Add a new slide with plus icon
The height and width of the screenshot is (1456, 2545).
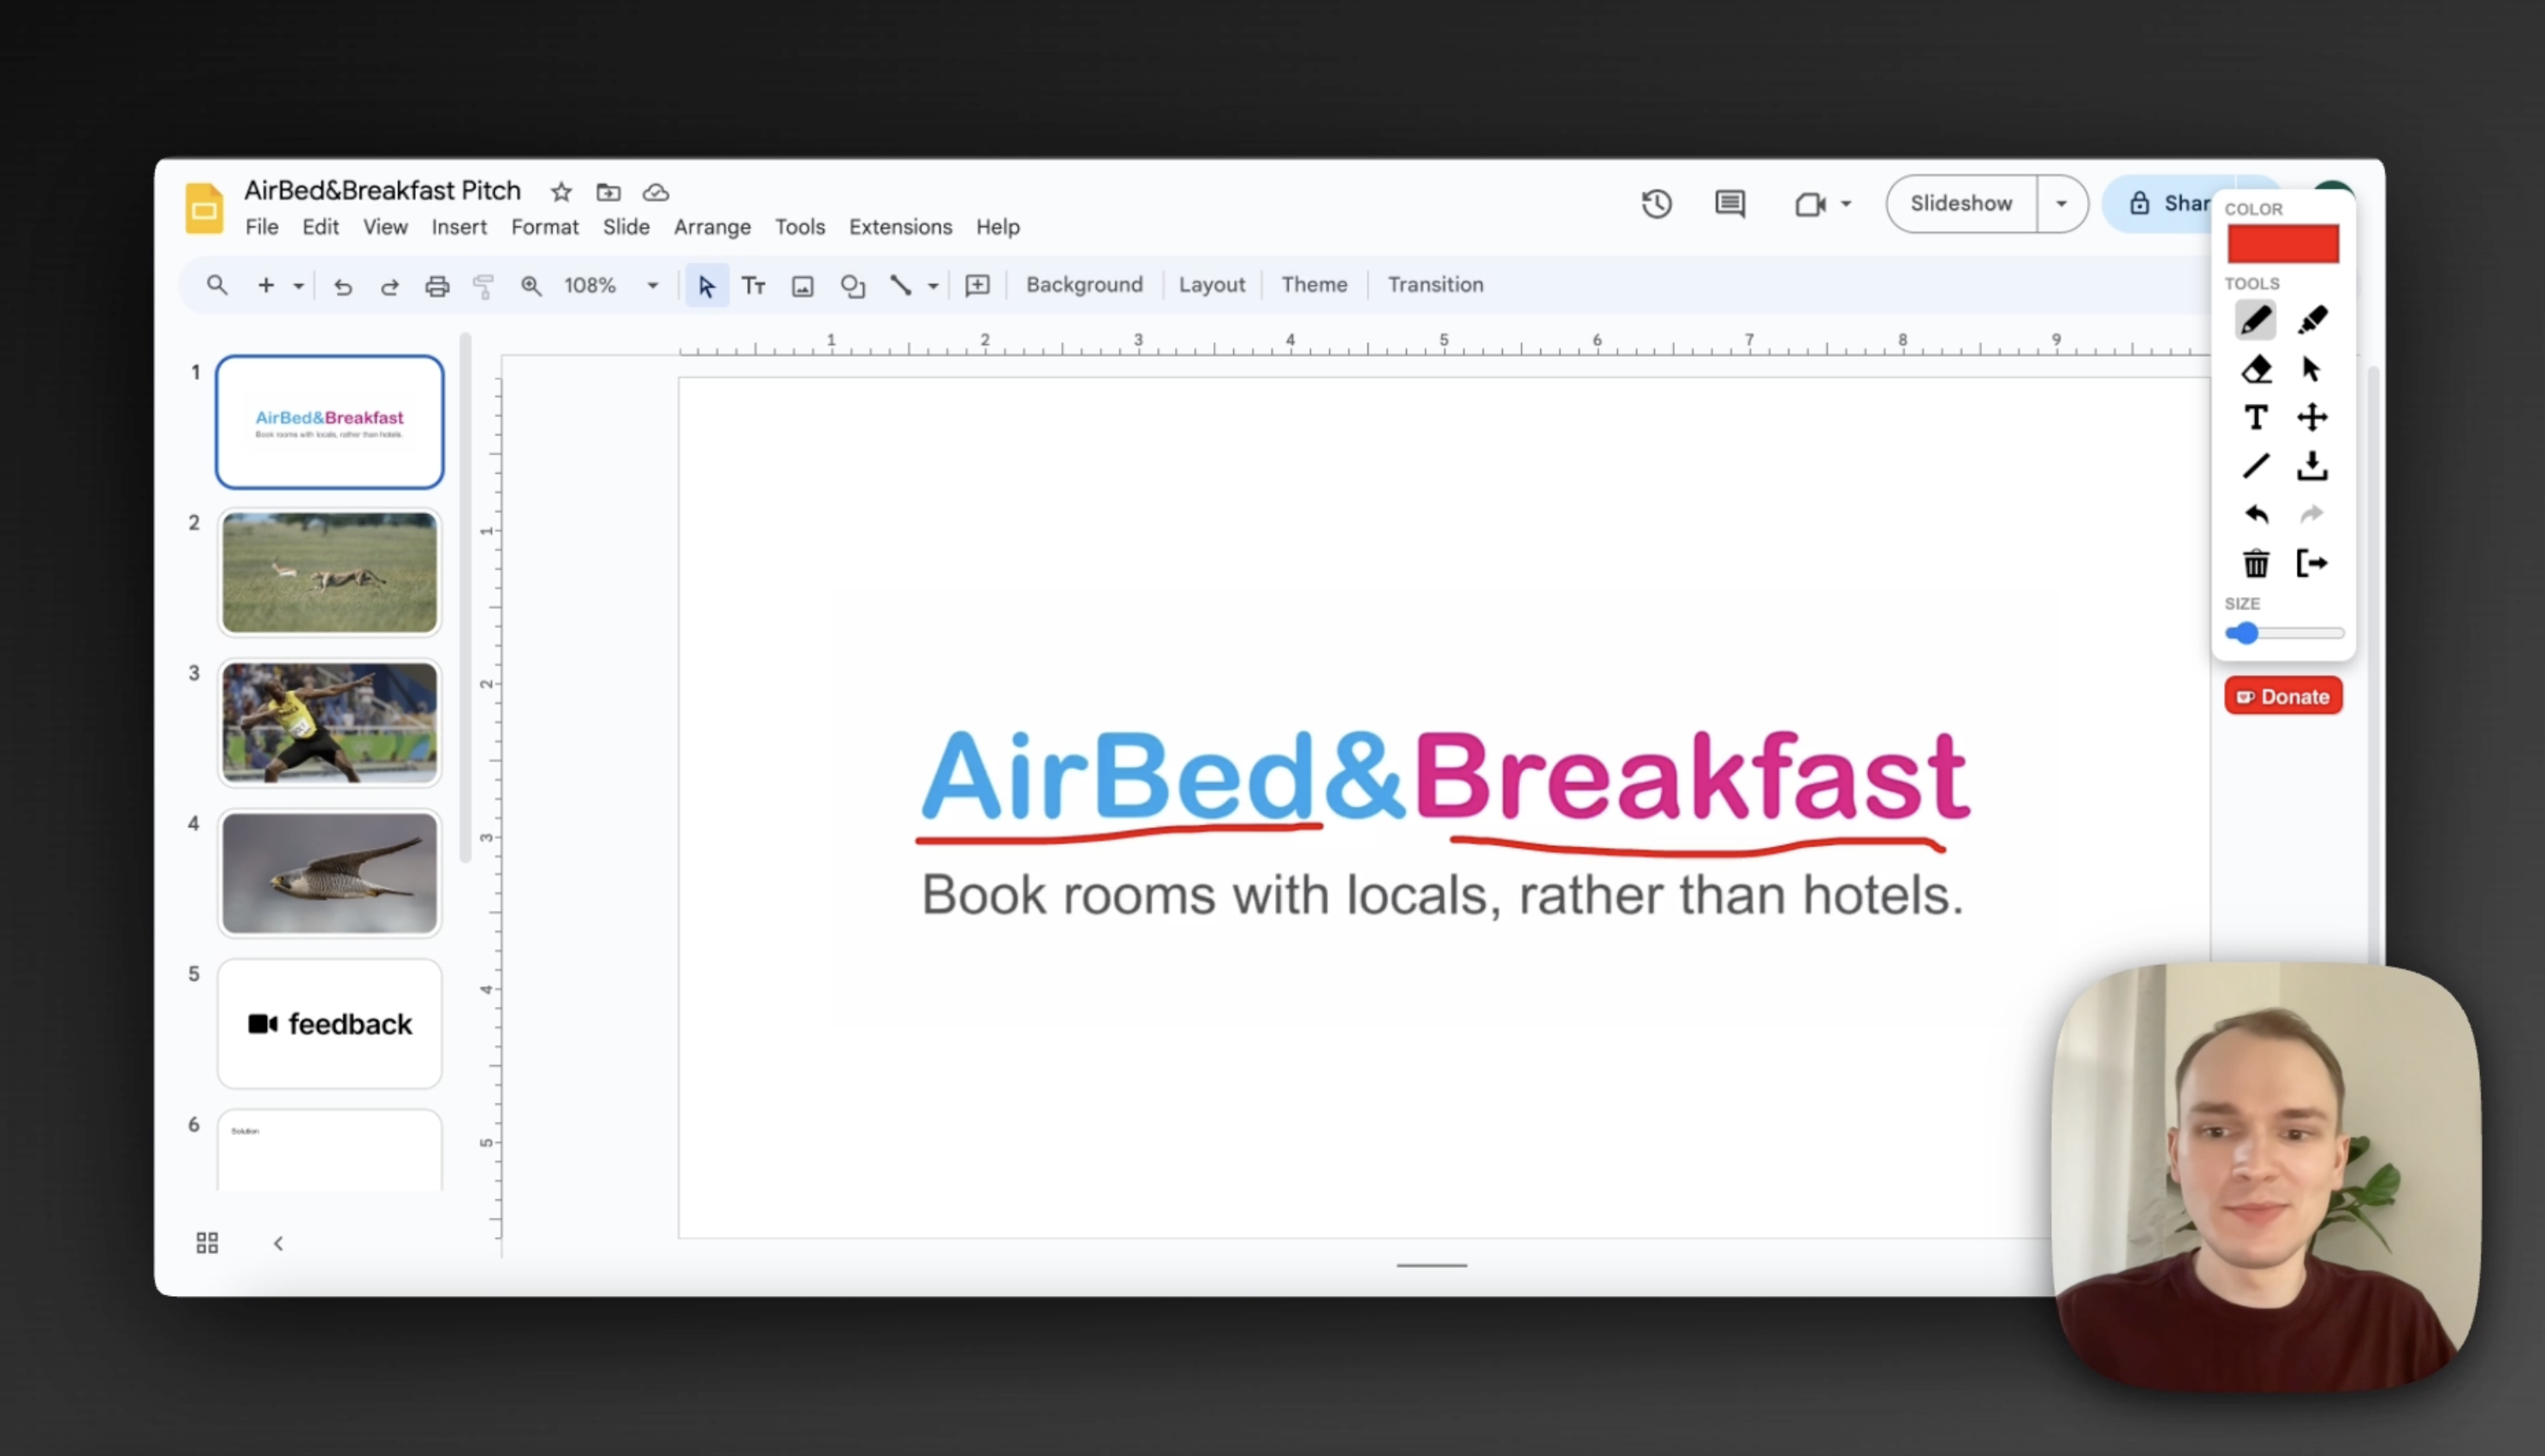[265, 285]
